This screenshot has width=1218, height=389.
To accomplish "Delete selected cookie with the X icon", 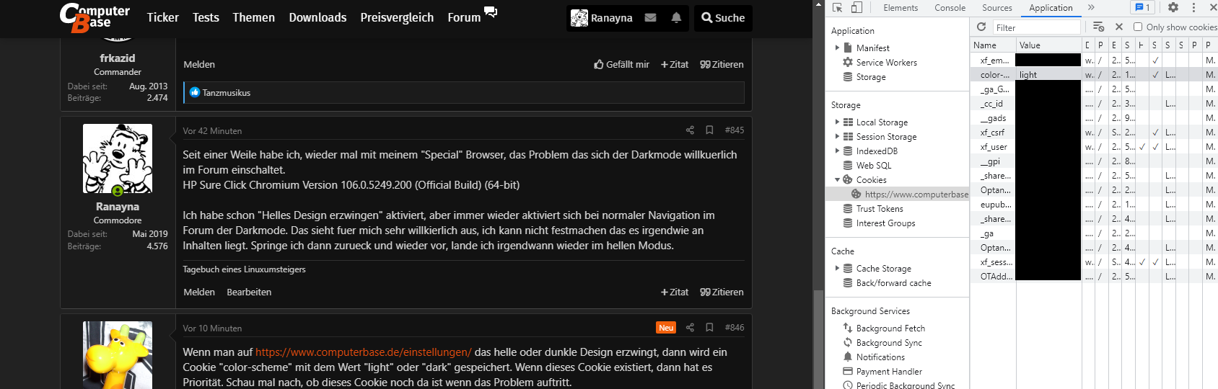I will click(1118, 27).
